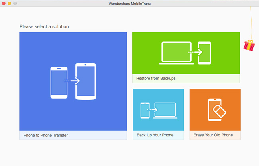Maximize the window using the green button
This screenshot has height=166, width=259.
16,3
